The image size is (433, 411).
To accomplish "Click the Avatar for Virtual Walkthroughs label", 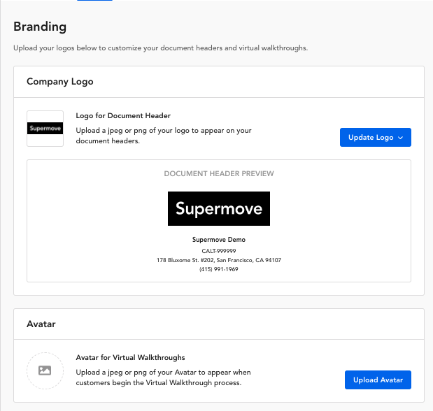I will tap(130, 357).
